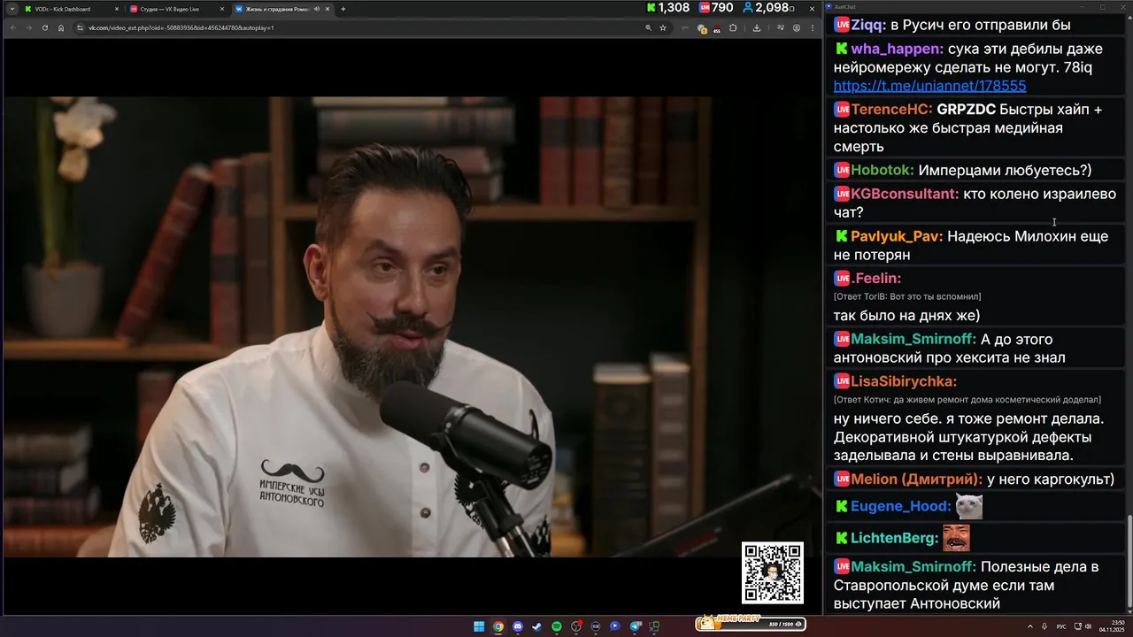Close the VODs - Kick Dashboard tab

point(116,9)
